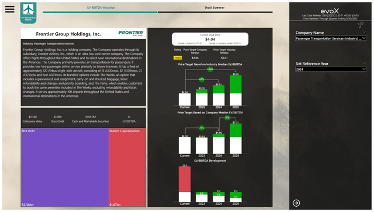Viewport: 374px width, 212px height.
Task: Click the EV/EBITDA Development chart title
Action: pyautogui.click(x=210, y=161)
